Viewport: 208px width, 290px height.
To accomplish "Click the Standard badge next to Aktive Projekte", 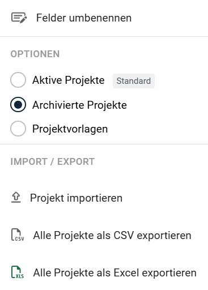I will pyautogui.click(x=134, y=81).
